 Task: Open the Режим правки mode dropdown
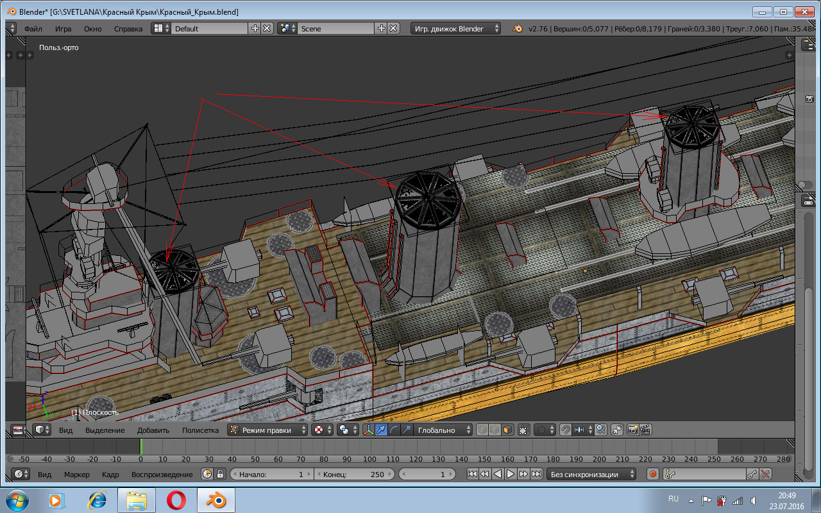pyautogui.click(x=268, y=430)
